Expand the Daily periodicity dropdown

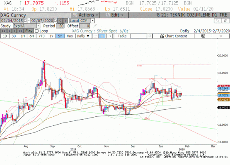click(x=83, y=36)
